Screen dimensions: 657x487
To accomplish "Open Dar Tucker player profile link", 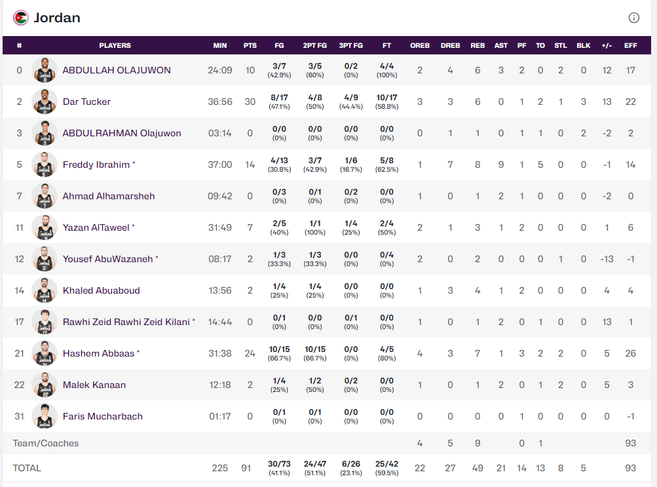I will click(x=86, y=102).
